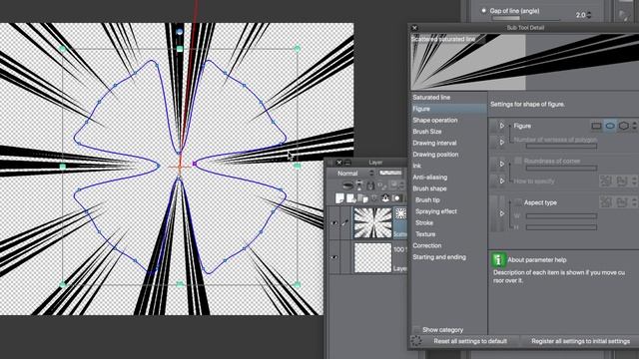Close the Layer palette
The height and width of the screenshot is (359, 639).
pyautogui.click(x=338, y=163)
